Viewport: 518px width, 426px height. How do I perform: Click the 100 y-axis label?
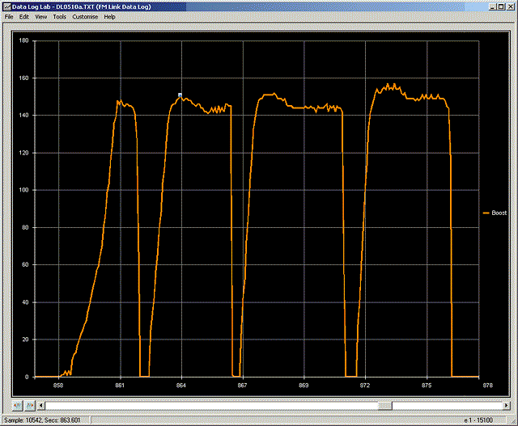click(23, 190)
